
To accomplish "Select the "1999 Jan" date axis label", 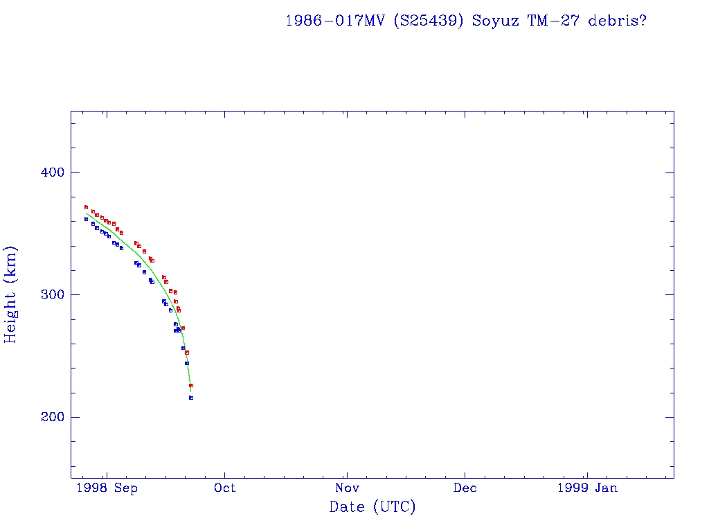I will click(x=587, y=488).
